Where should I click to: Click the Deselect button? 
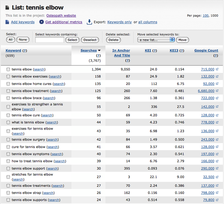click(90, 40)
